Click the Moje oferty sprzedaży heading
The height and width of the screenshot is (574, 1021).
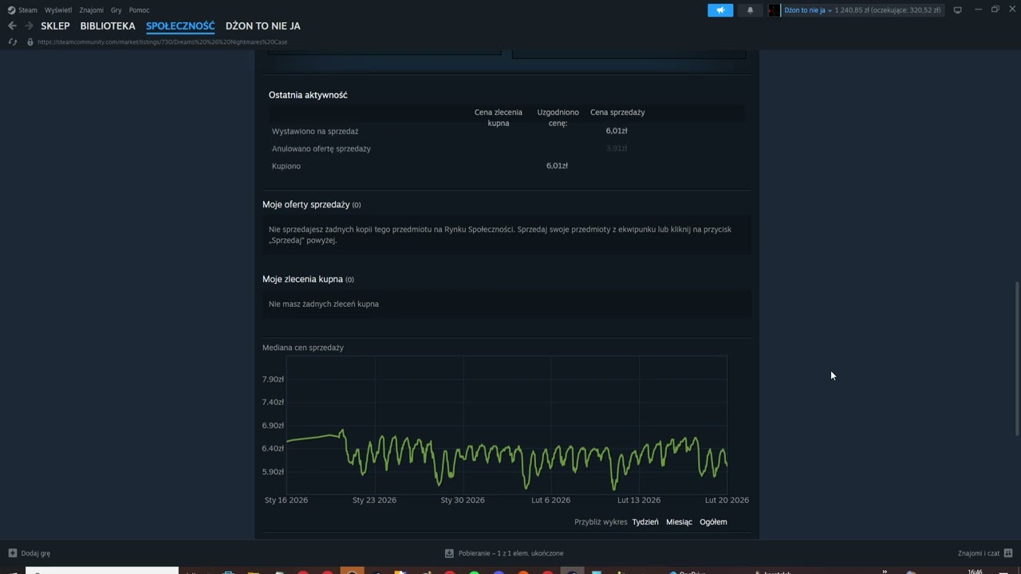(306, 205)
